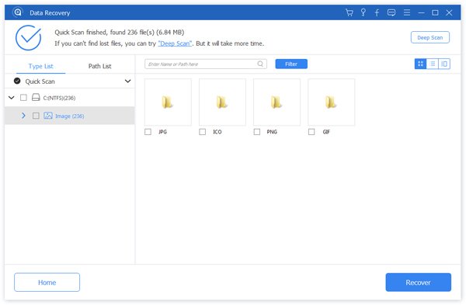Image resolution: width=466 pixels, height=305 pixels.
Task: Select the Type List tab
Action: click(x=40, y=66)
